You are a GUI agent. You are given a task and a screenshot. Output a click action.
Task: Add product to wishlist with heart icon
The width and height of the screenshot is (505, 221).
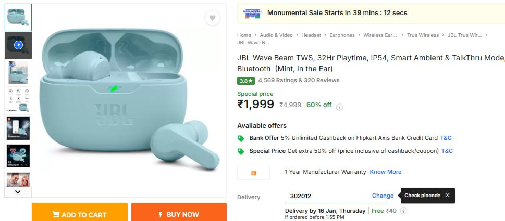click(x=212, y=18)
